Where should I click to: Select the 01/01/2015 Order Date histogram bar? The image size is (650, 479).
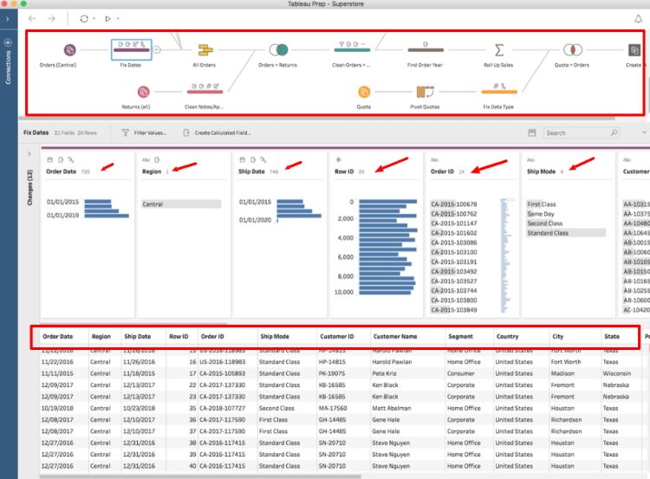tap(98, 202)
